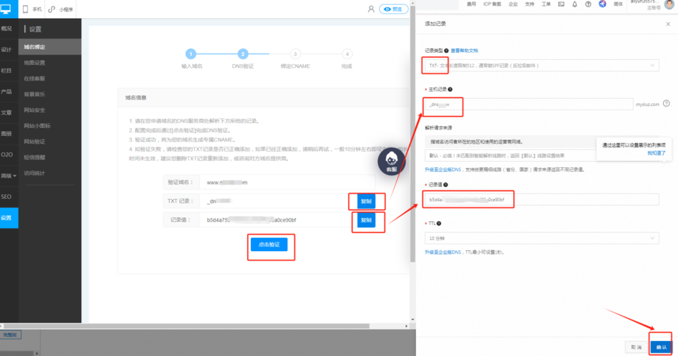The image size is (678, 356).
Task: Cancel adding the record with 取消
Action: (636, 347)
